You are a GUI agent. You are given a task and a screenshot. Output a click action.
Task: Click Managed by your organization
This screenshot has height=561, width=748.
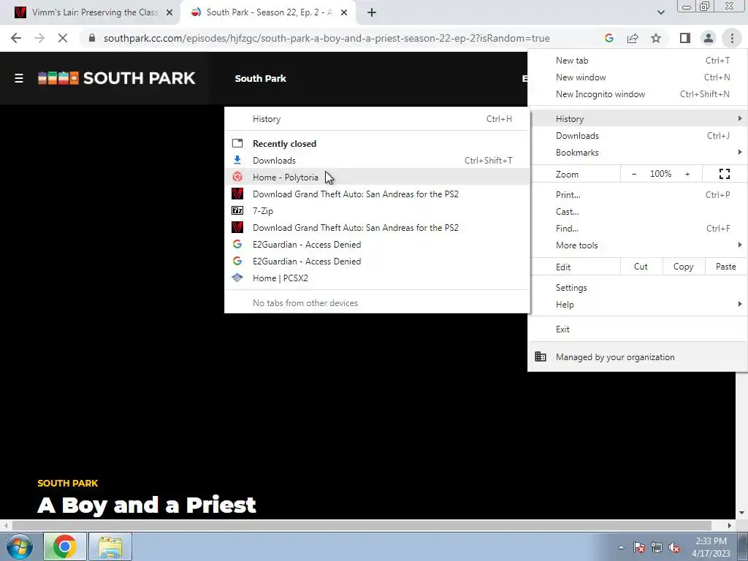(x=637, y=356)
